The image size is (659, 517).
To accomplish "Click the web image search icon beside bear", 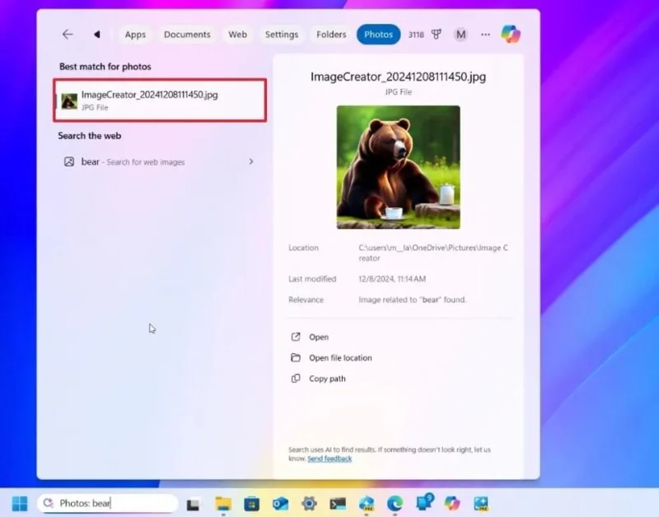I will pyautogui.click(x=69, y=161).
